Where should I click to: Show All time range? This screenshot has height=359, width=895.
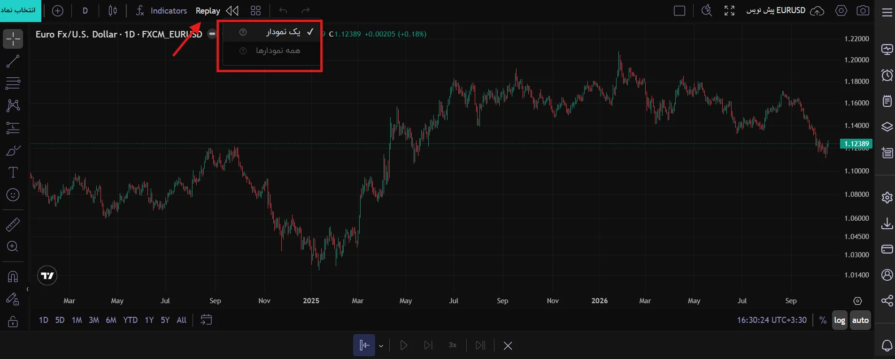tap(182, 320)
